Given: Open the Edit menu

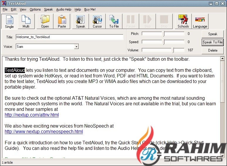Looking at the screenshot, I should 14,10.
